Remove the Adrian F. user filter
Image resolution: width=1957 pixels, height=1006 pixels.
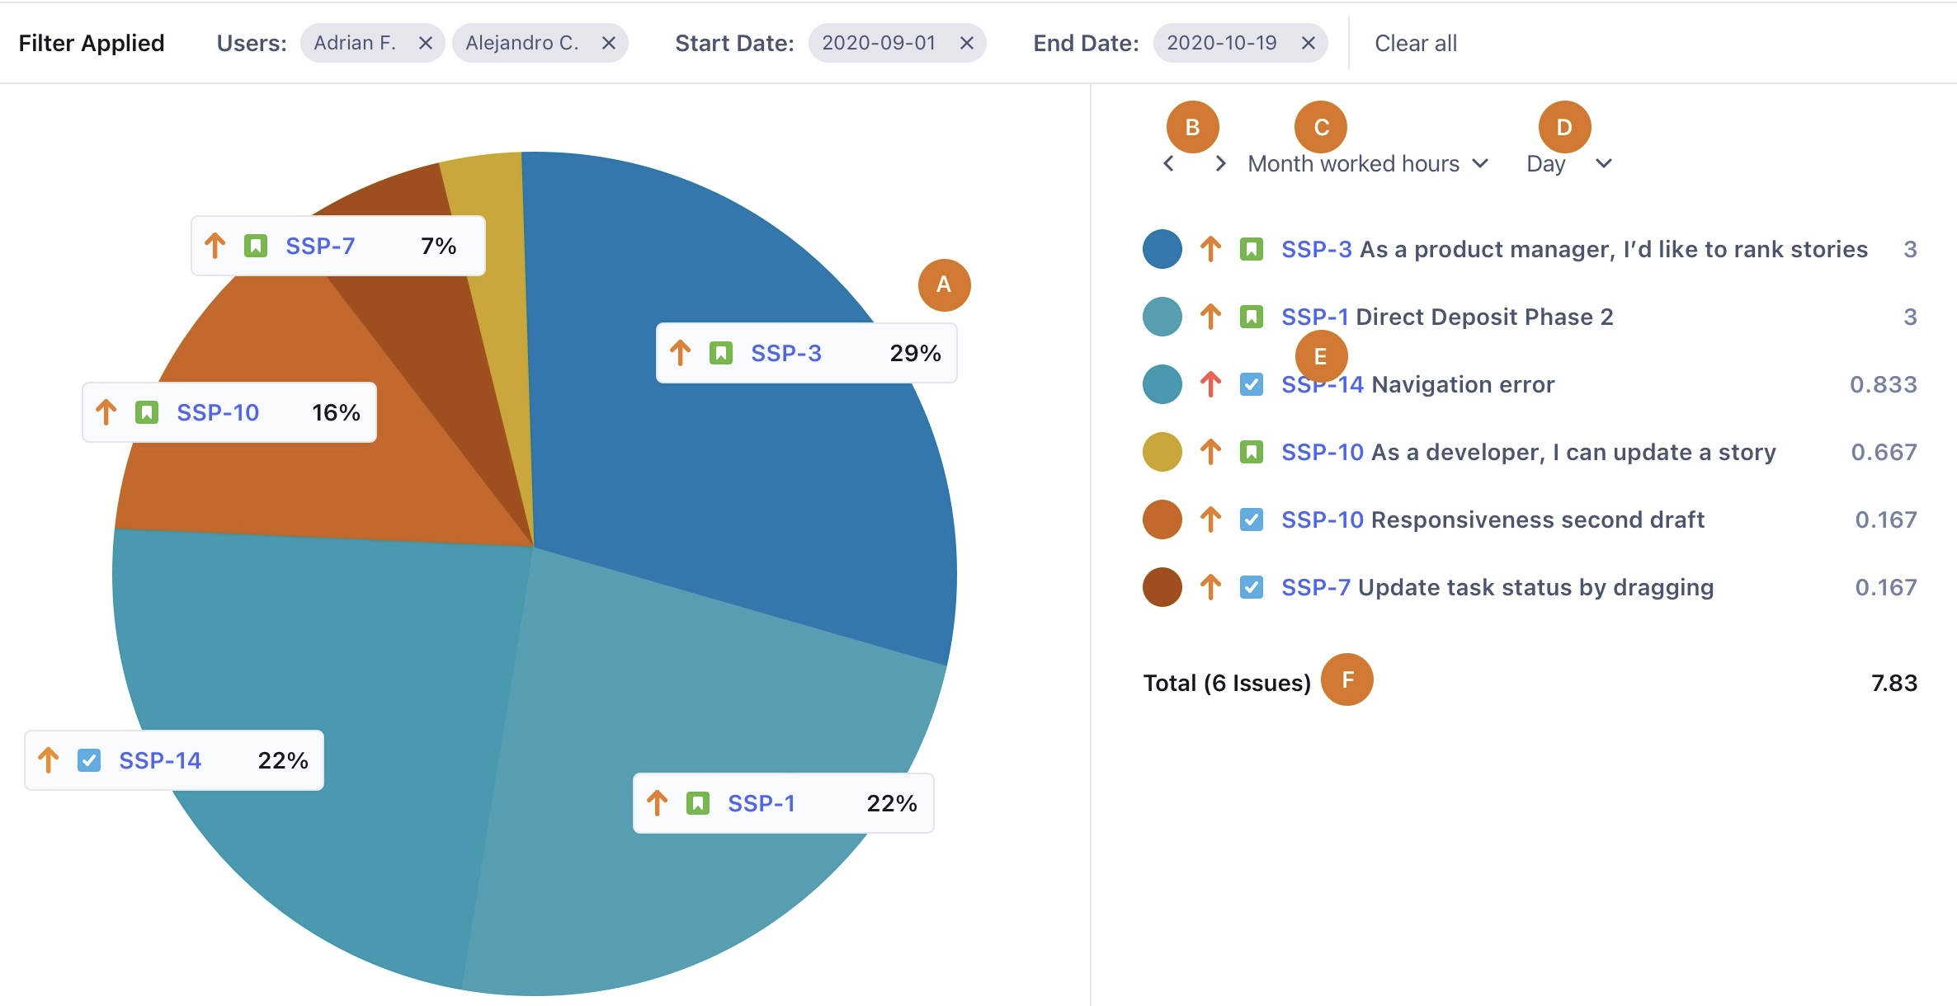[427, 43]
